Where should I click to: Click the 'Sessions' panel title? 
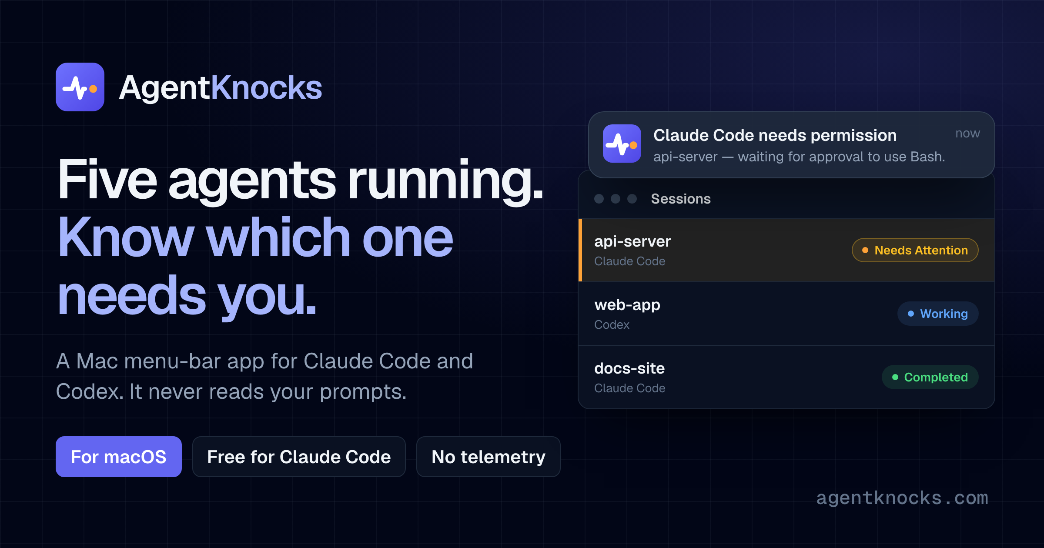click(x=681, y=199)
